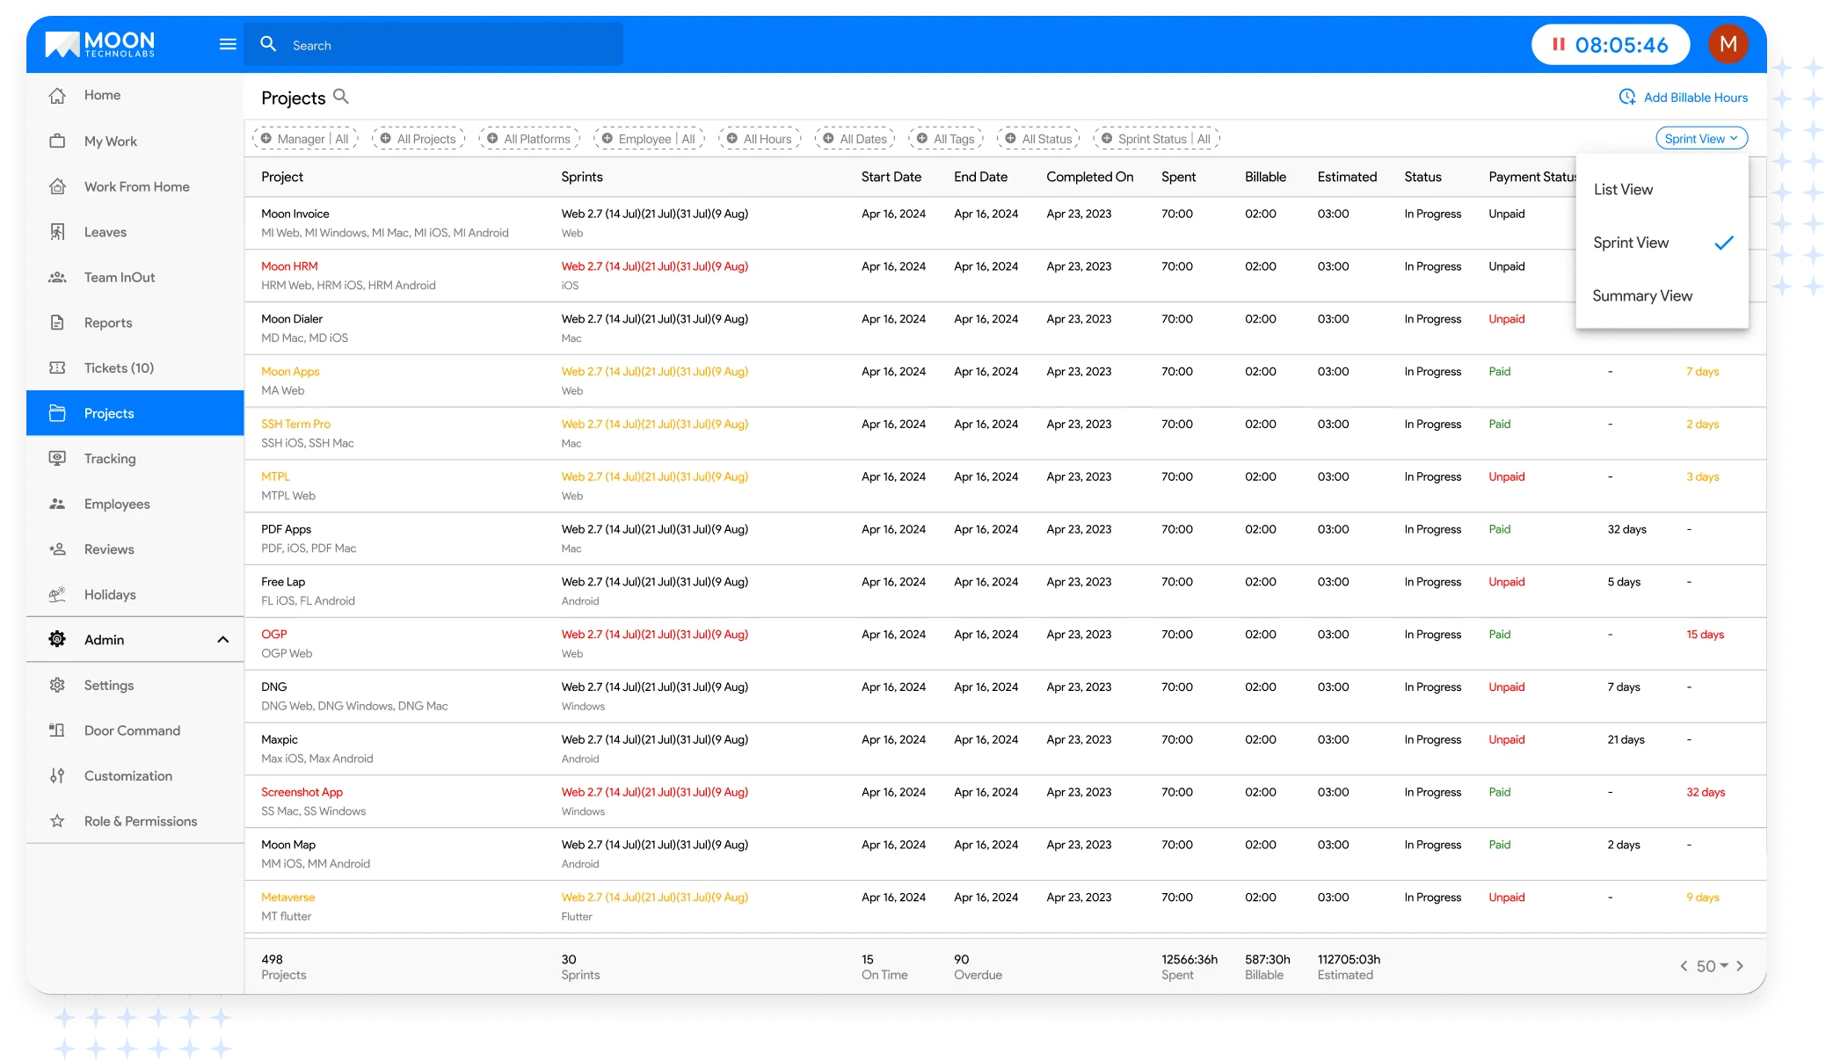Screen dimensions: 1826x1061
Task: Open the All Hours filter
Action: 760,138
